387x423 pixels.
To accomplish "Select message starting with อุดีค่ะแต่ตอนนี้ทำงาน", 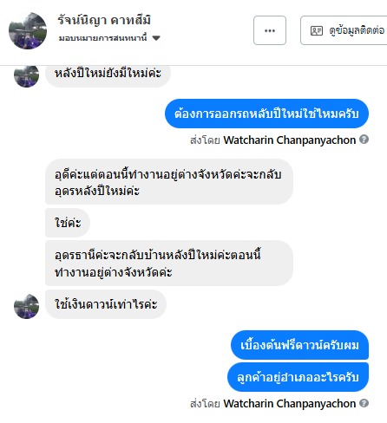I will tap(169, 181).
